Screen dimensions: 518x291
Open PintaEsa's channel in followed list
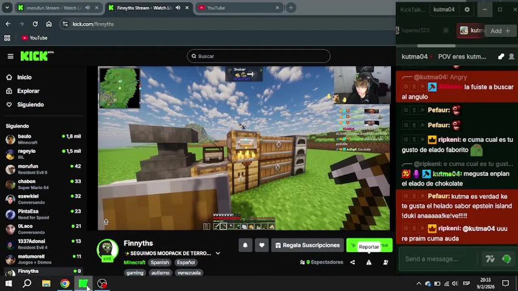pos(43,214)
